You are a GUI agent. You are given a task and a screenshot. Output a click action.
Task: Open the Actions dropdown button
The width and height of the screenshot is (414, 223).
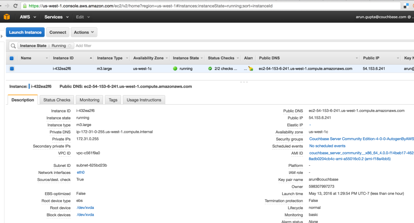pyautogui.click(x=84, y=32)
